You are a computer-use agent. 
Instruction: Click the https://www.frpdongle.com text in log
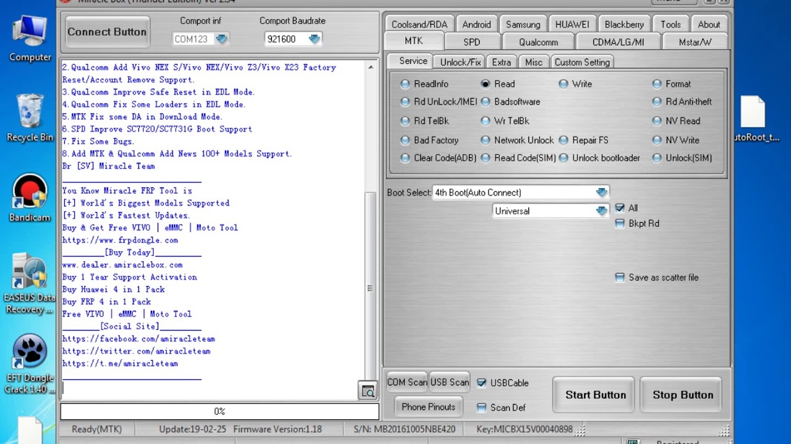click(x=120, y=240)
